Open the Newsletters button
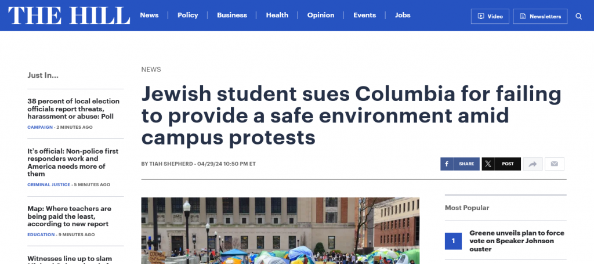The image size is (594, 264). click(539, 16)
